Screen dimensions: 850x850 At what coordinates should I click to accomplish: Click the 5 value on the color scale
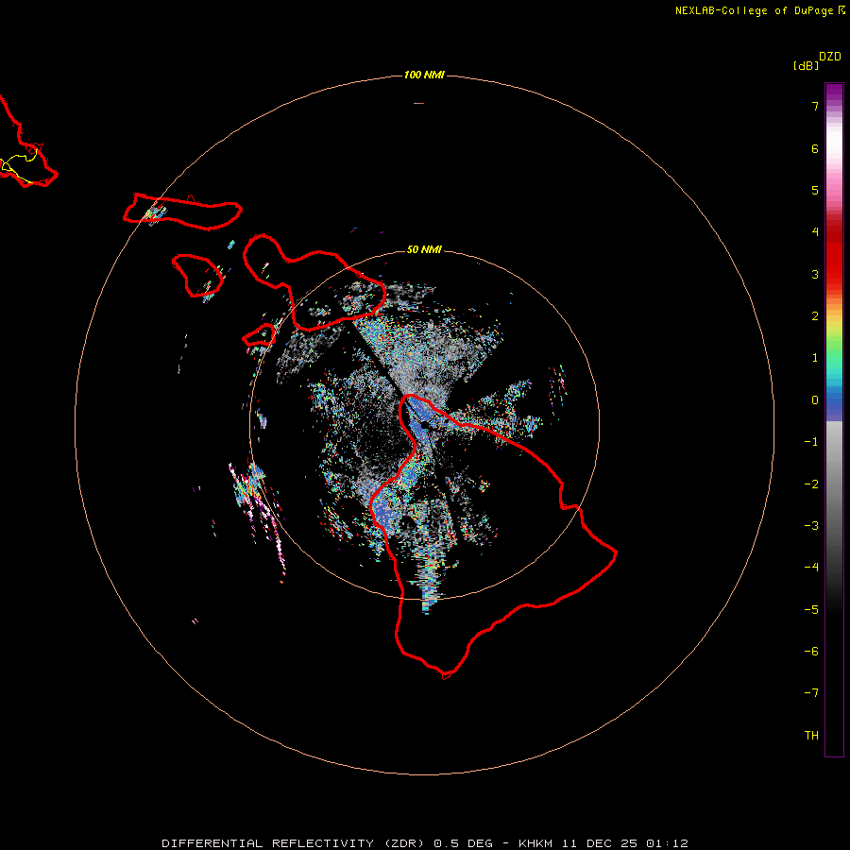coord(815,190)
